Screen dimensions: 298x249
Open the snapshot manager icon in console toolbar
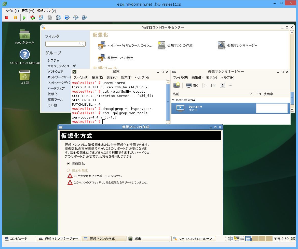[58, 18]
